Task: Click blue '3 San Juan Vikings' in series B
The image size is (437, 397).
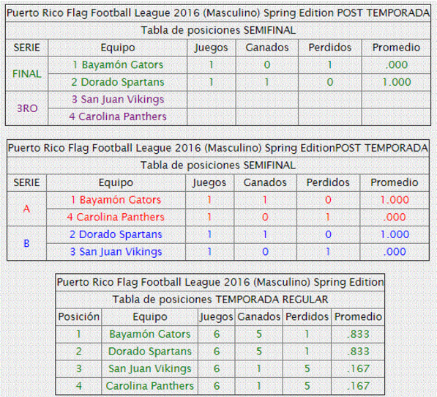Action: pyautogui.click(x=116, y=252)
